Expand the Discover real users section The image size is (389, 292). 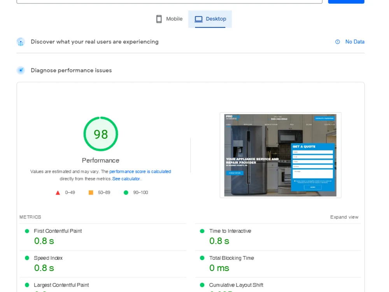coord(95,42)
